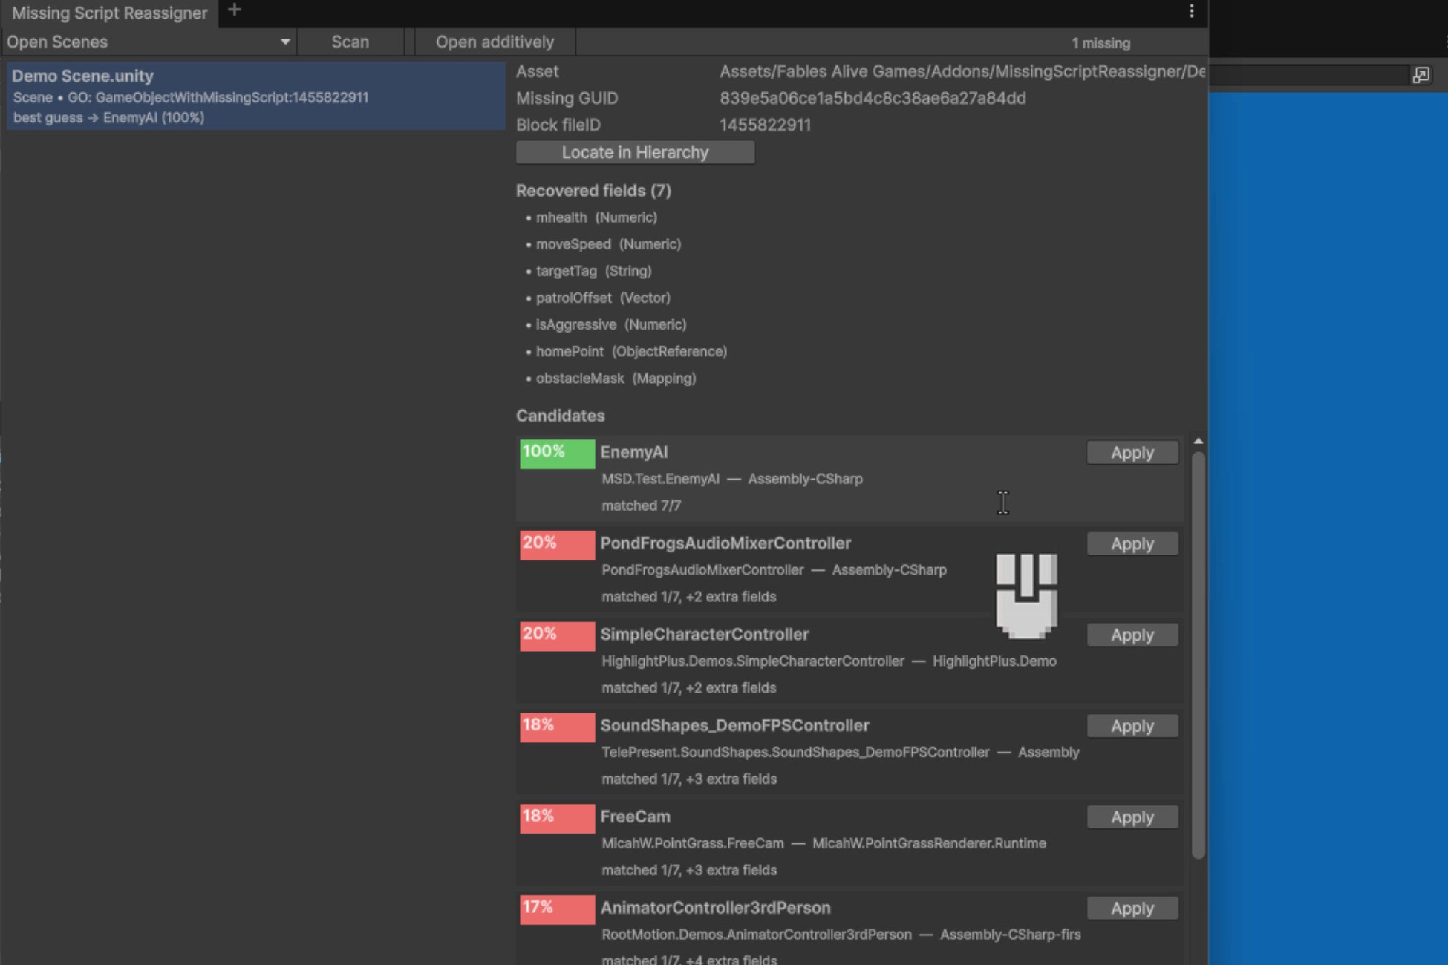Select the Missing Script Reassigner tab

coord(109,13)
